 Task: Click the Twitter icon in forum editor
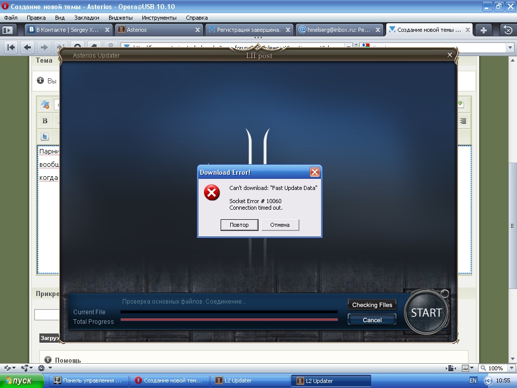coord(45,136)
